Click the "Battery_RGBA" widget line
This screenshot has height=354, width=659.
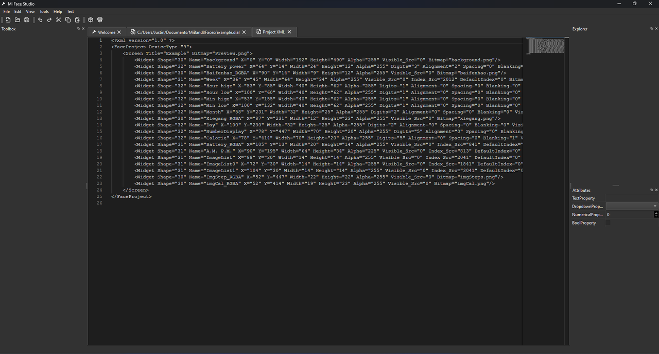tap(328, 144)
